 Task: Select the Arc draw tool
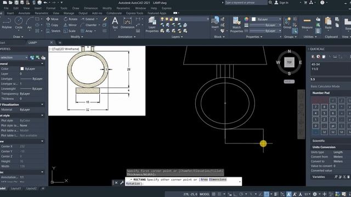pyautogui.click(x=30, y=23)
